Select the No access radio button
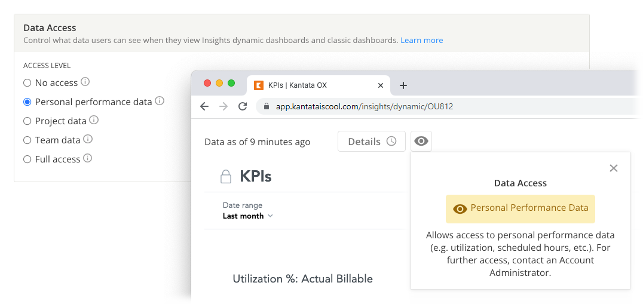Image resolution: width=643 pixels, height=304 pixels. click(x=27, y=83)
